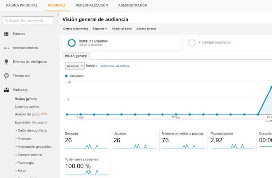Screen dimensions: 272x178
Task: Click the Accesos directos arrows icon
Action: (6, 48)
